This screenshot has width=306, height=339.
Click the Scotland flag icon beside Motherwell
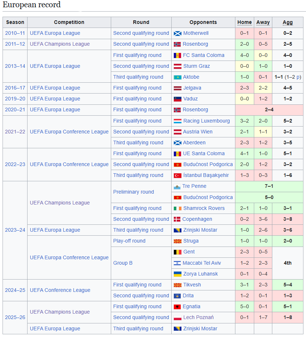click(177, 33)
